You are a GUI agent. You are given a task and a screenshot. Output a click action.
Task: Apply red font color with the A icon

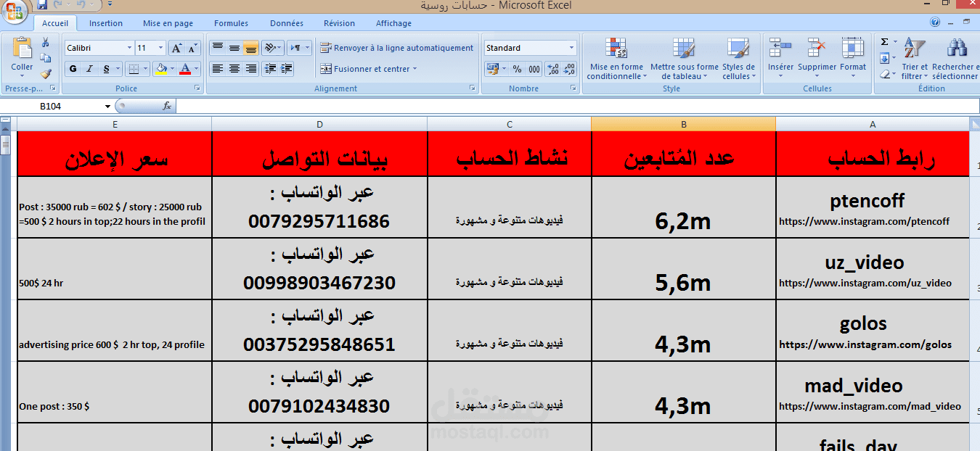point(185,69)
